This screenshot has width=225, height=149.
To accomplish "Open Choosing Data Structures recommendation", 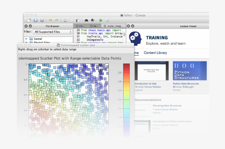I will tap(167, 106).
